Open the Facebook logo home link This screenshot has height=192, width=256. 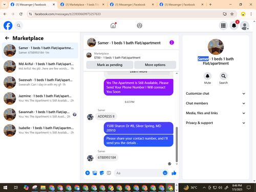pyautogui.click(x=8, y=26)
